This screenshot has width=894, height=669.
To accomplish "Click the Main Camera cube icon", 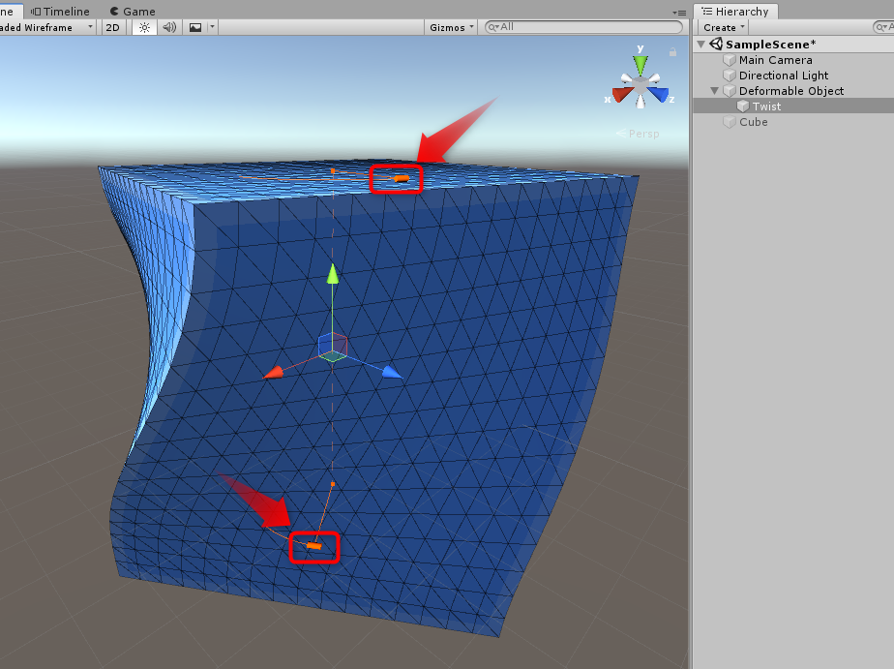I will (x=730, y=60).
